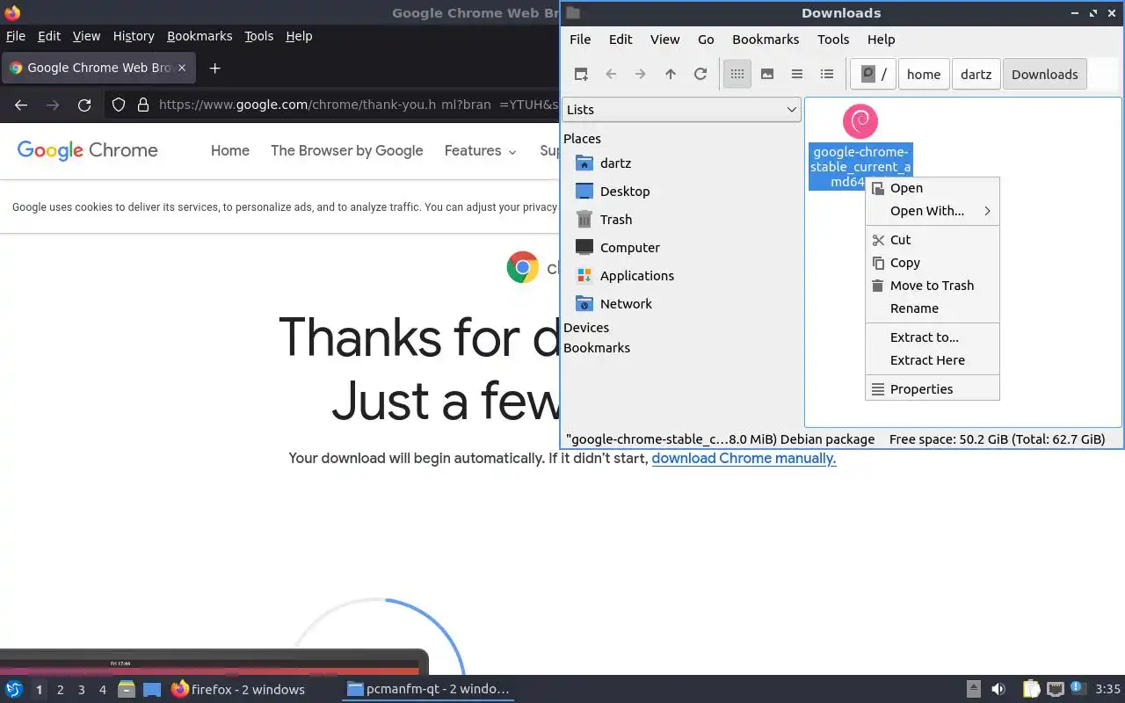Choose Move to Trash in context menu
Viewport: 1125px width, 703px height.
pyautogui.click(x=933, y=286)
